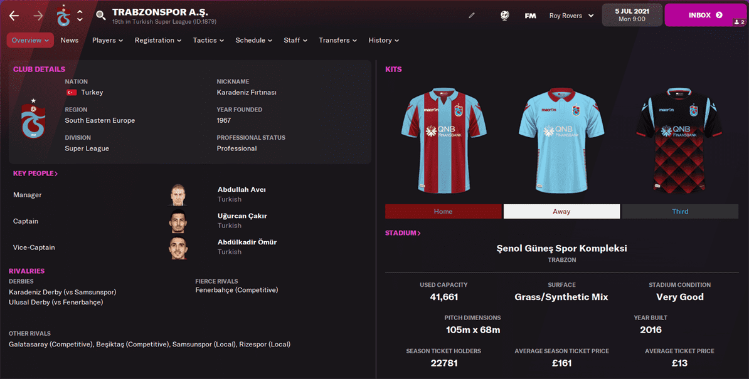Image resolution: width=749 pixels, height=379 pixels.
Task: Open the Stadium section link
Action: click(403, 233)
